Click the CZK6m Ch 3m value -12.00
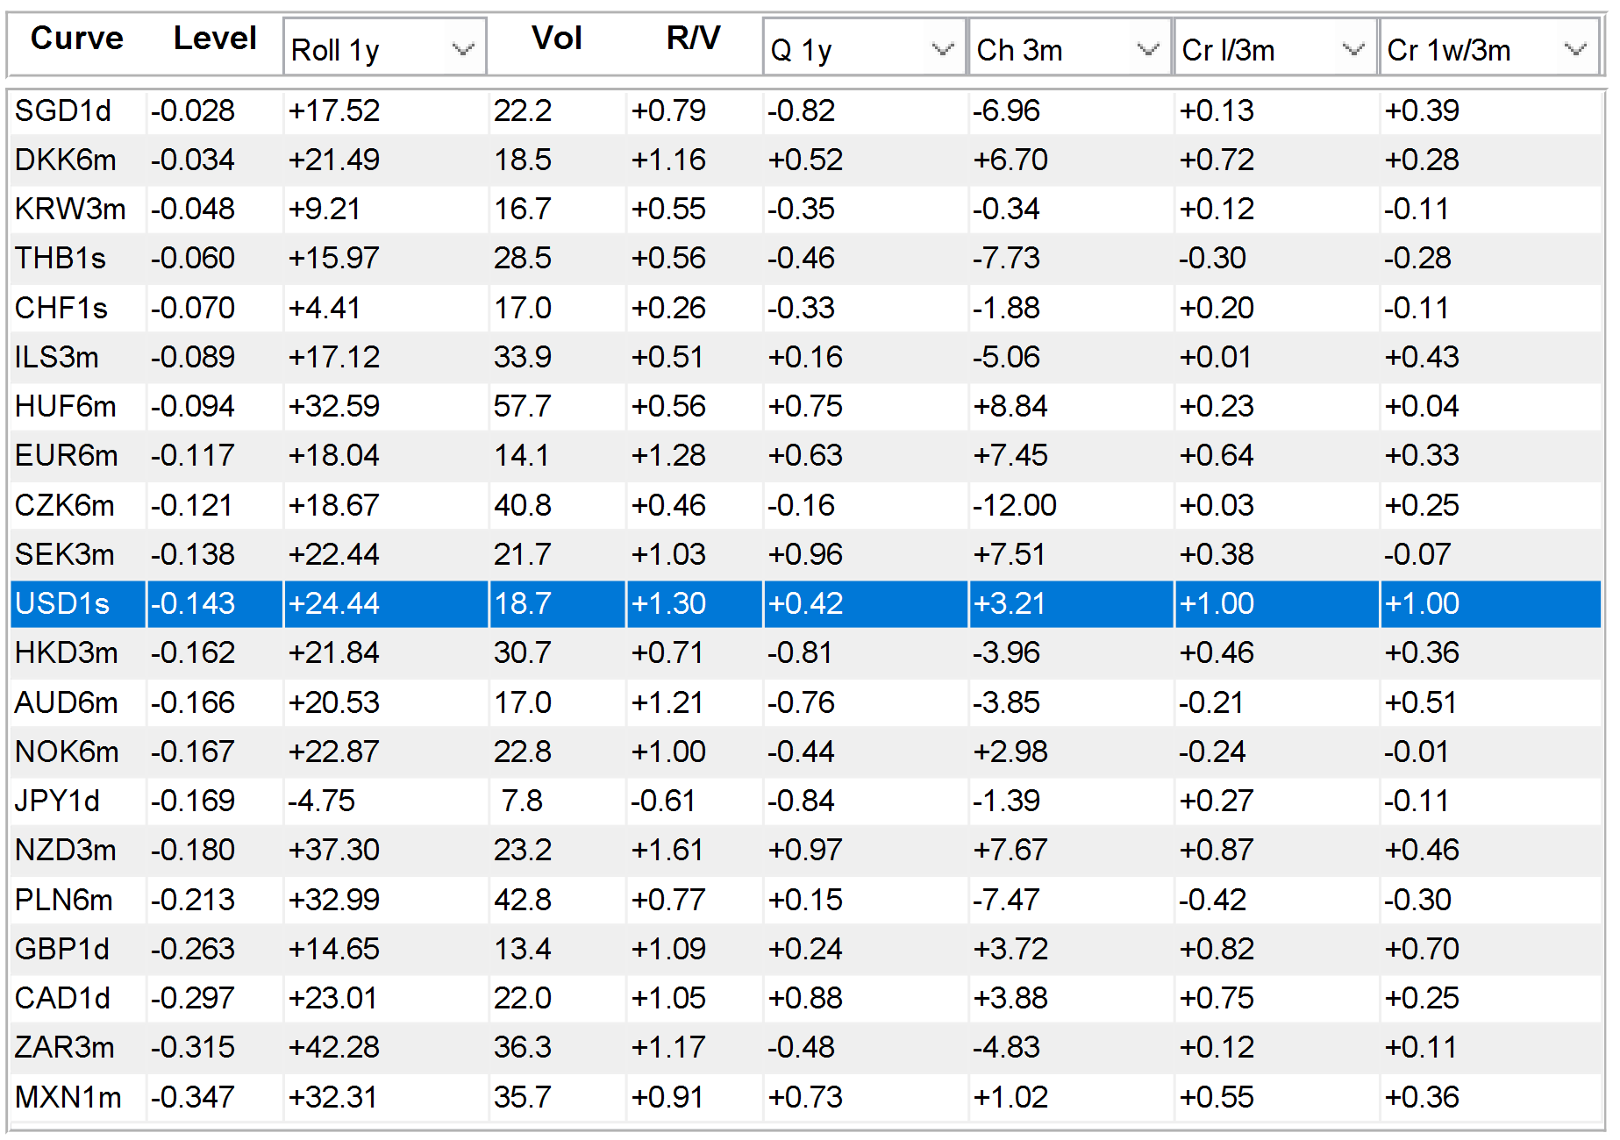Screen dimensions: 1620x1140 [x=1015, y=505]
